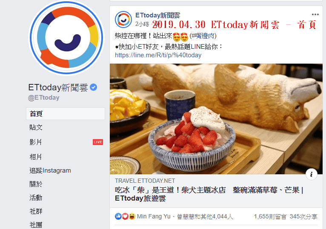The width and height of the screenshot is (326, 229).
Task: Open the link info 'i' icon
Action: [x=311, y=174]
